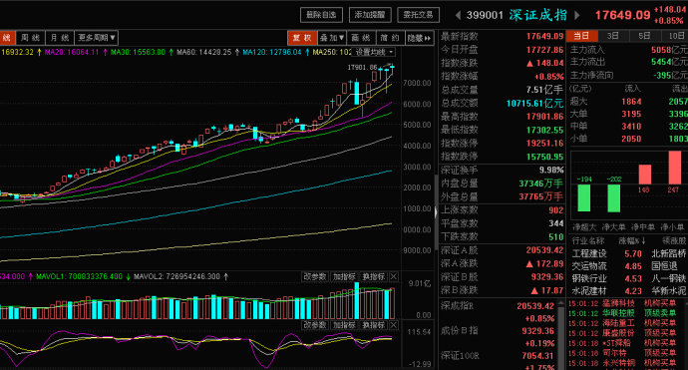Click the index list scrollbar up arrow

561,303
